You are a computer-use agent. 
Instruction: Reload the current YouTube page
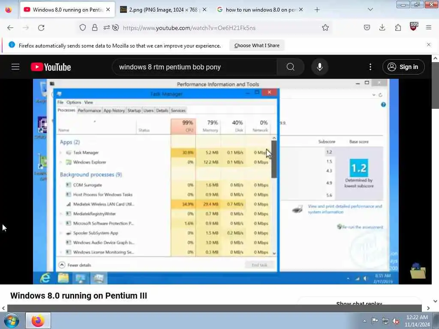(41, 28)
